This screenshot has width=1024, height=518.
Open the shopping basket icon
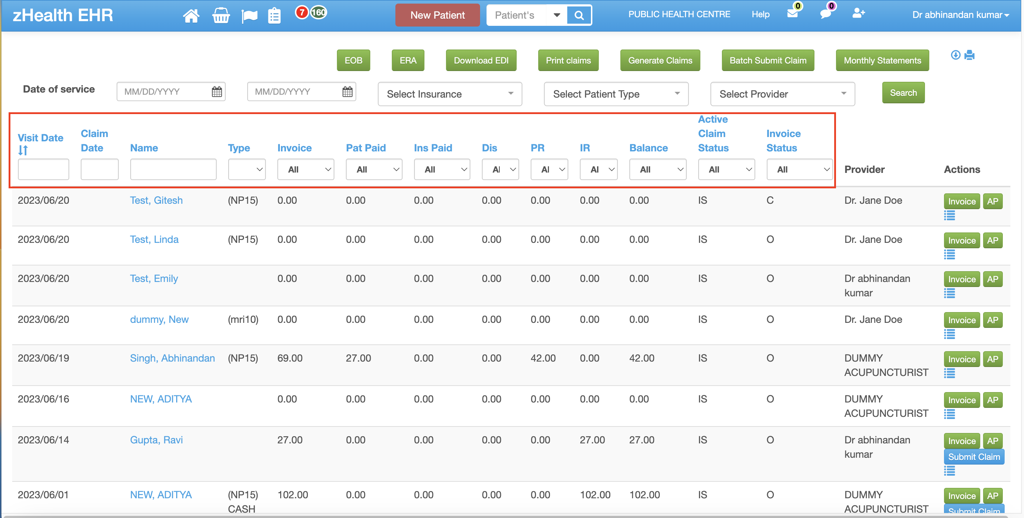point(221,16)
